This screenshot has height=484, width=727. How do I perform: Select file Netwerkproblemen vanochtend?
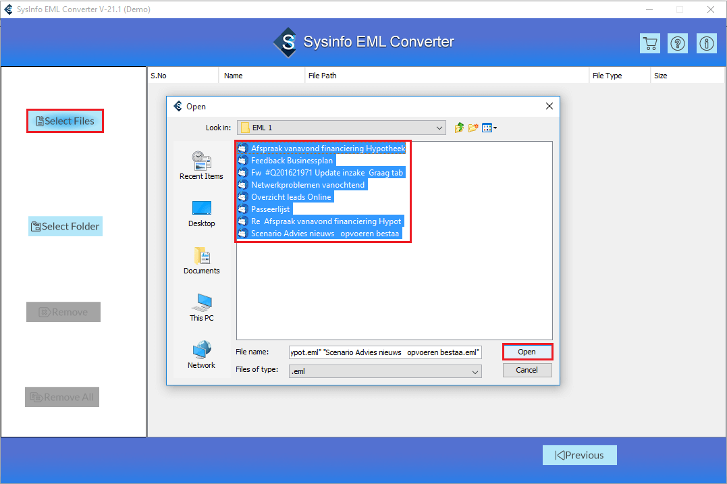click(302, 184)
